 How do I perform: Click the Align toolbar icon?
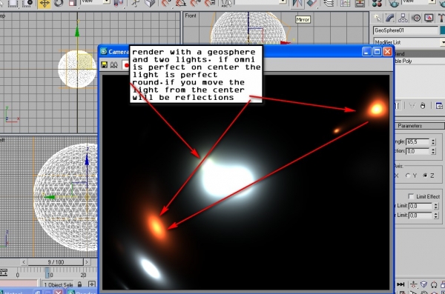pos(311,4)
